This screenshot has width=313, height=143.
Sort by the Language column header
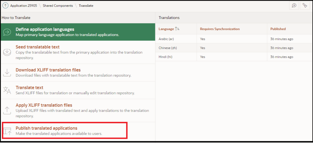166,29
